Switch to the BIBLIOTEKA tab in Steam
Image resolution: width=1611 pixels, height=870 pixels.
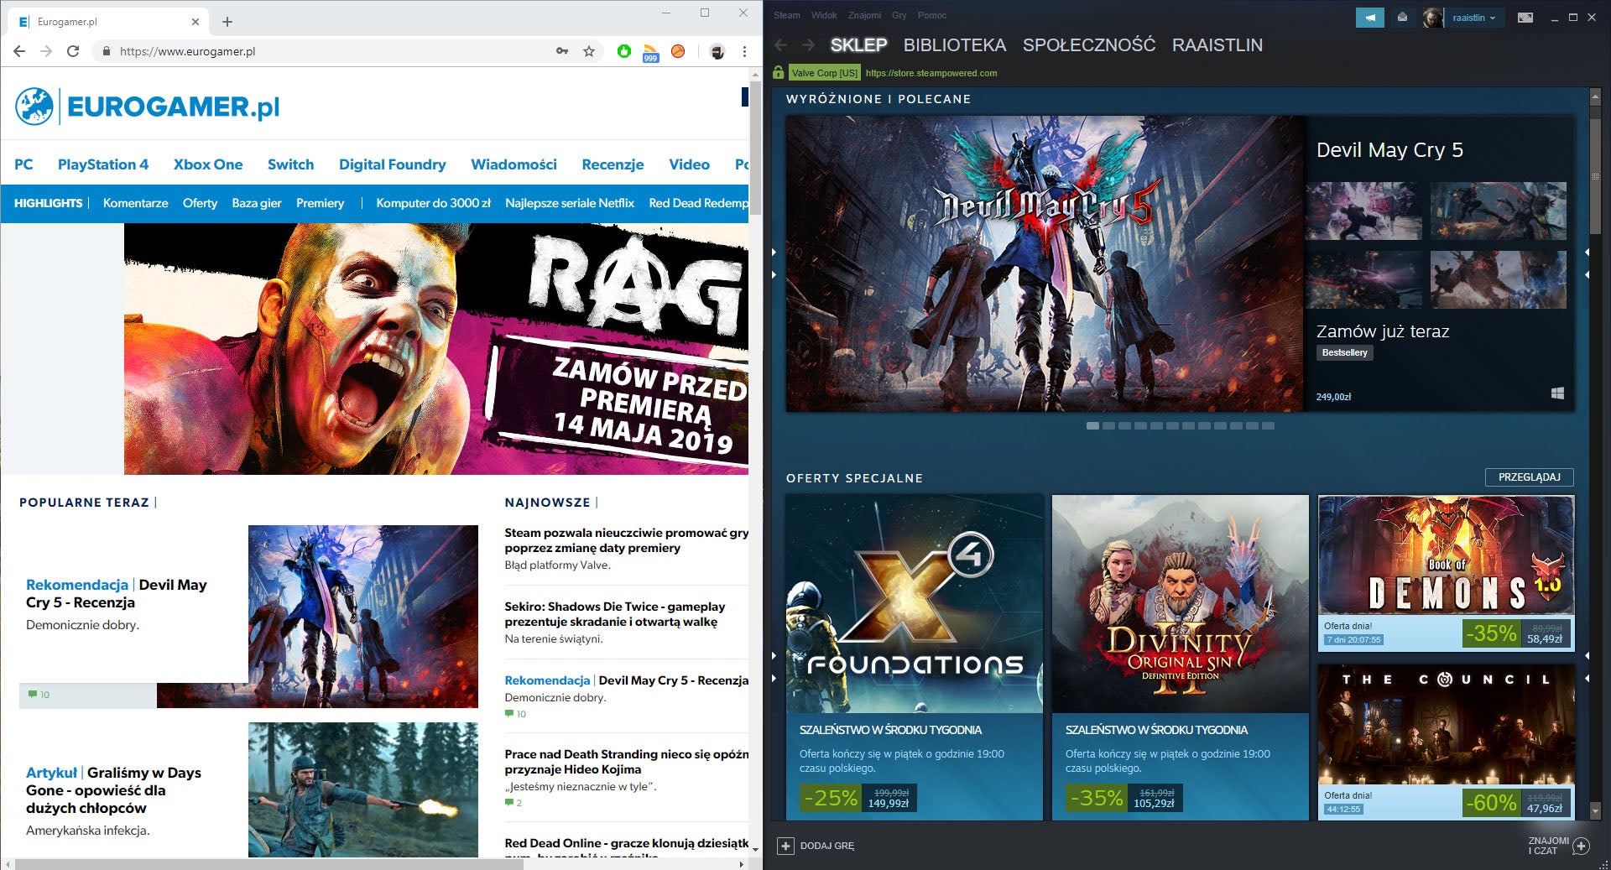tap(955, 45)
